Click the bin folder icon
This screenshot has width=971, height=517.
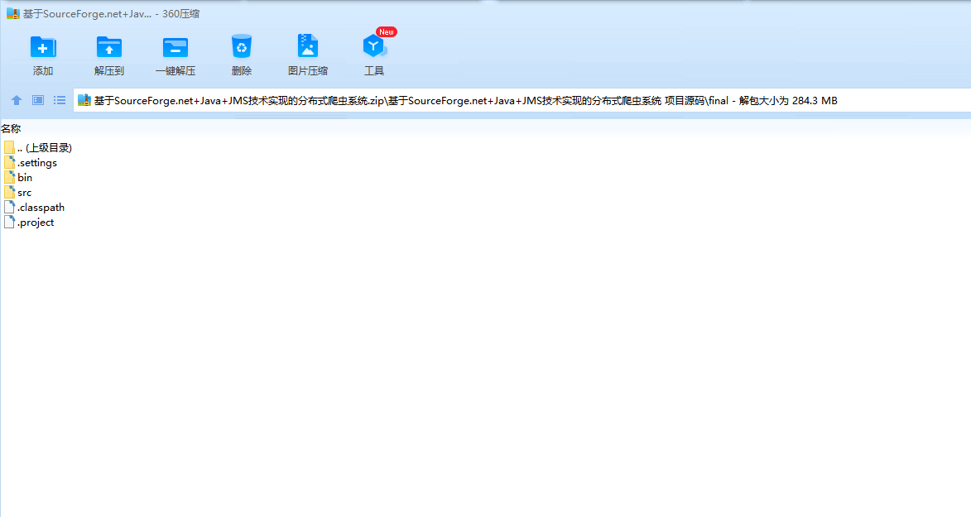pos(9,177)
